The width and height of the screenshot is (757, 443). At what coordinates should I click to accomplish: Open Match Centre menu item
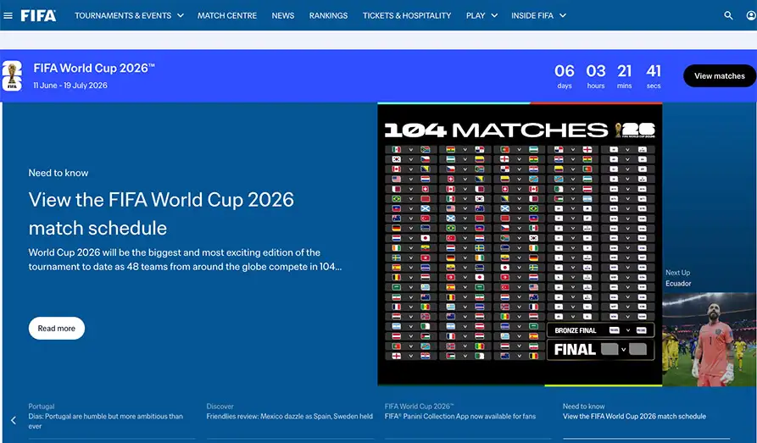(x=227, y=15)
